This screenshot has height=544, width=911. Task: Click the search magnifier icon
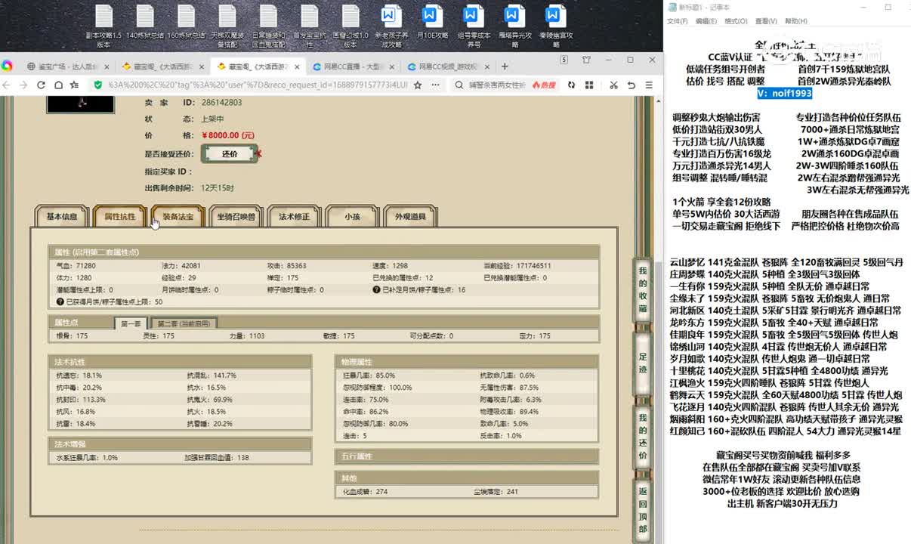[x=460, y=85]
